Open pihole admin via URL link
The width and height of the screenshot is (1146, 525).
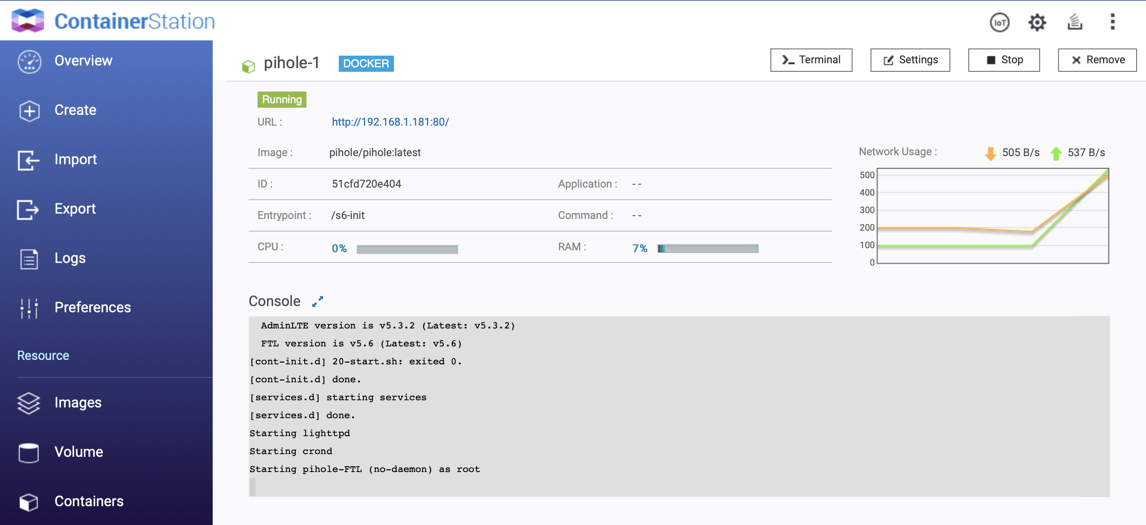click(389, 122)
